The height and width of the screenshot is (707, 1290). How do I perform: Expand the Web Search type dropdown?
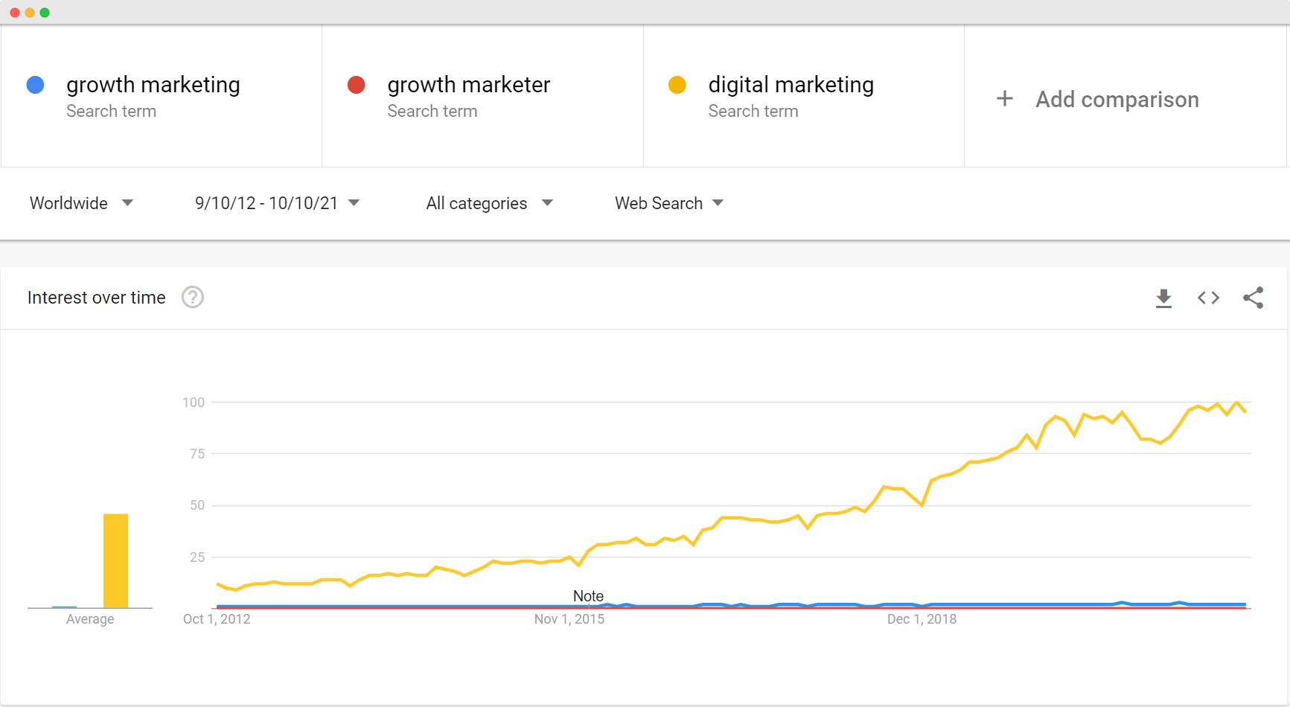[668, 203]
